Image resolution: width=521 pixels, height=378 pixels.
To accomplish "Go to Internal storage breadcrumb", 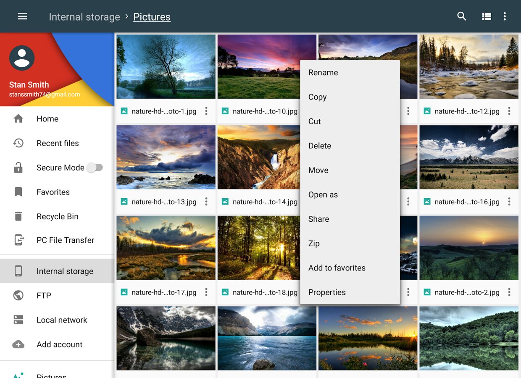I will pyautogui.click(x=84, y=17).
